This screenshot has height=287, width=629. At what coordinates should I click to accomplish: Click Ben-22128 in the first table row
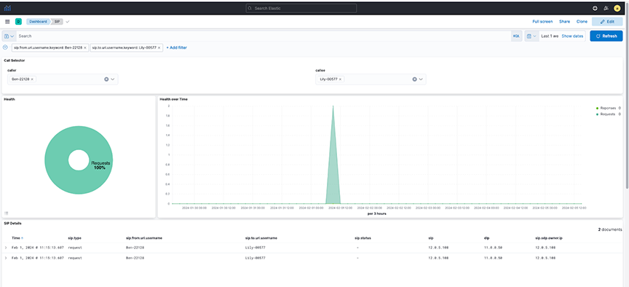135,247
